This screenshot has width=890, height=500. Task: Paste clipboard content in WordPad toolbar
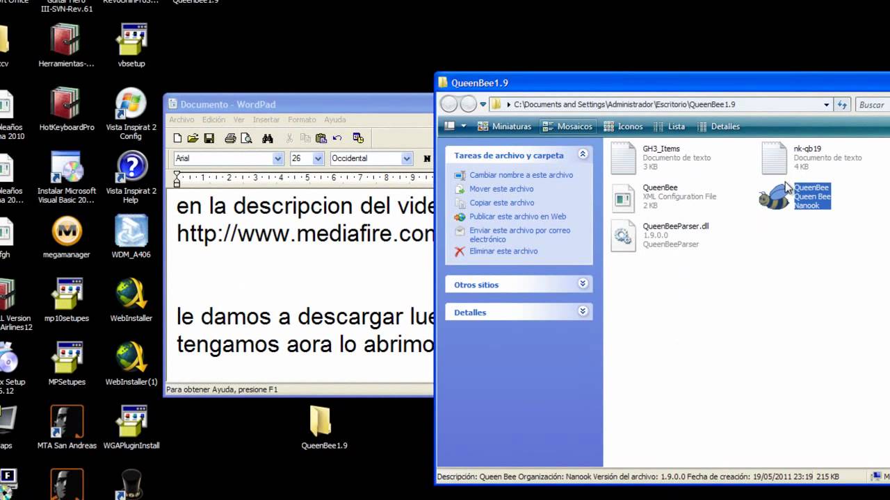click(x=321, y=138)
